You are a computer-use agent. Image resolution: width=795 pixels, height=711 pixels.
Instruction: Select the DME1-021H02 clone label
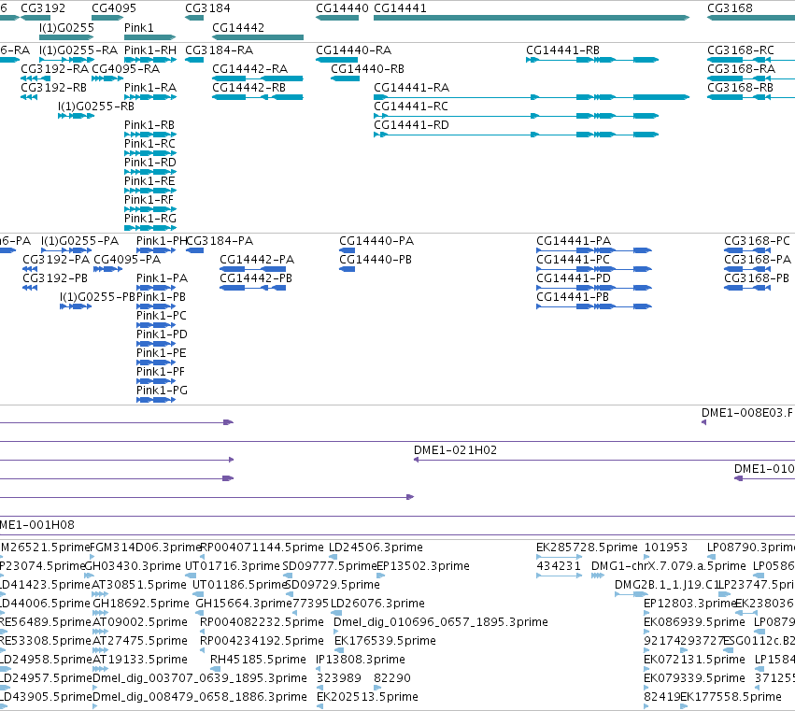click(x=455, y=450)
